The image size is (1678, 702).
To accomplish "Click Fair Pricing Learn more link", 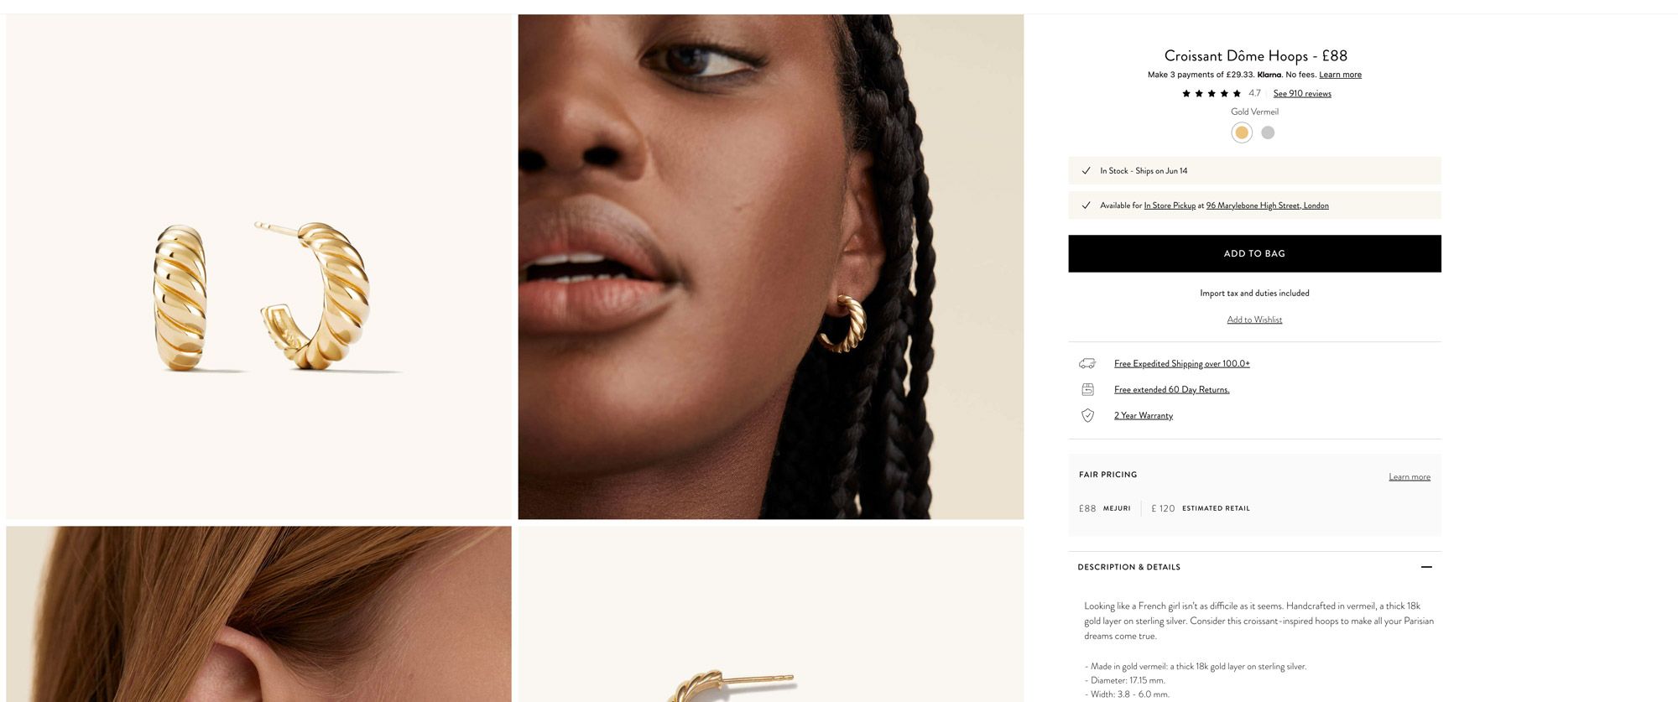I will tap(1409, 476).
